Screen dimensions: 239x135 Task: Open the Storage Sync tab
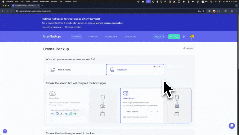pyautogui.click(x=111, y=37)
